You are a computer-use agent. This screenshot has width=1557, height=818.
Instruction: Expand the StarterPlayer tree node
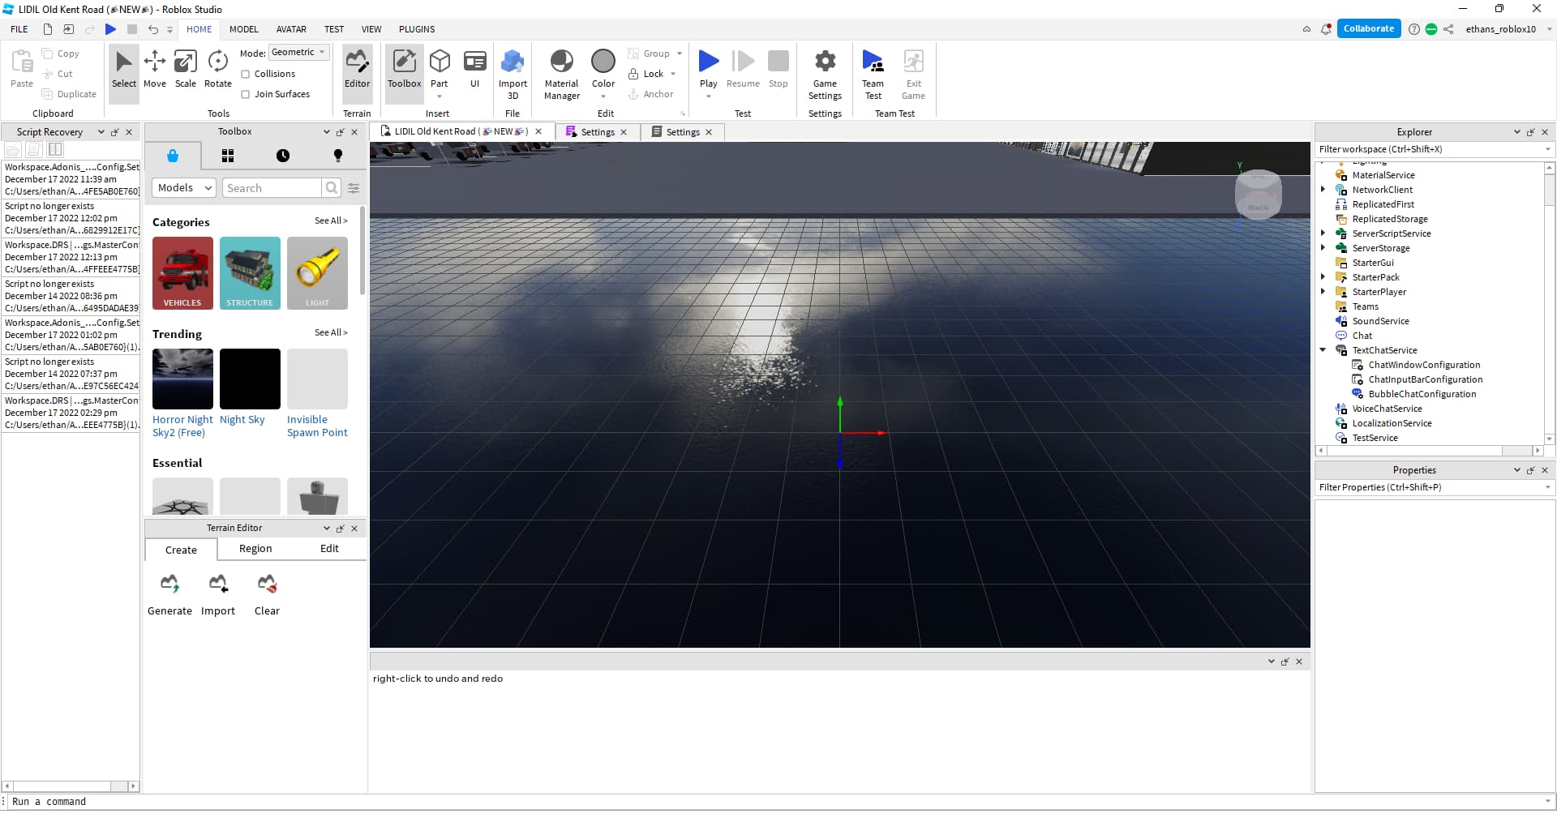[x=1323, y=292]
